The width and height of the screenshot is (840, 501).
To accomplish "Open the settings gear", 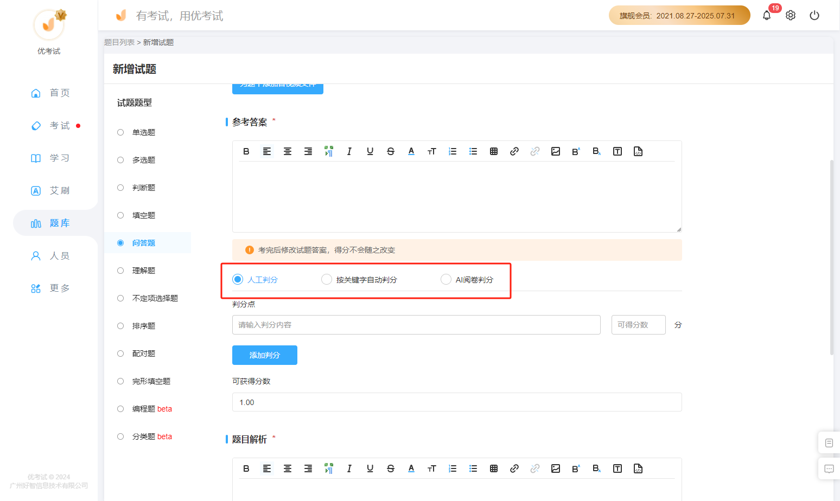I will (791, 15).
